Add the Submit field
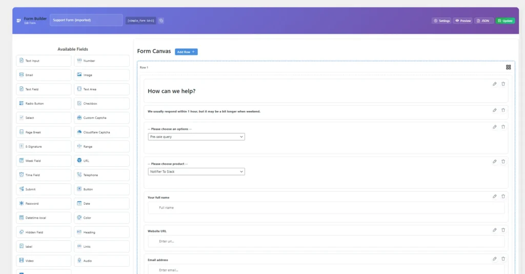 pyautogui.click(x=44, y=189)
